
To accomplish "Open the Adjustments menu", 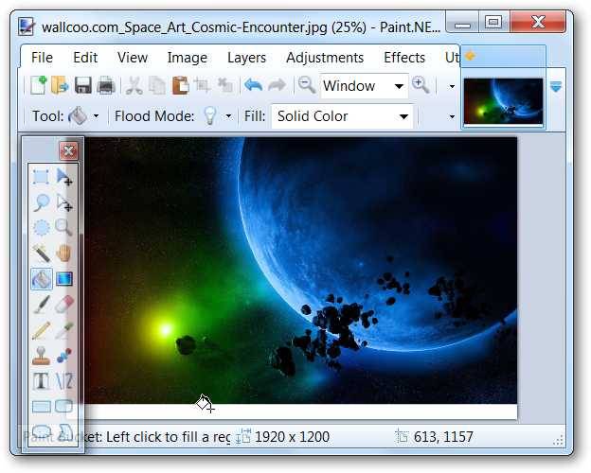I will pos(325,58).
